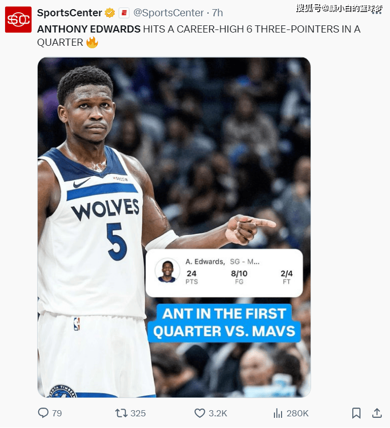
Task: Open the SportsCenter profile avatar
Action: (18, 20)
